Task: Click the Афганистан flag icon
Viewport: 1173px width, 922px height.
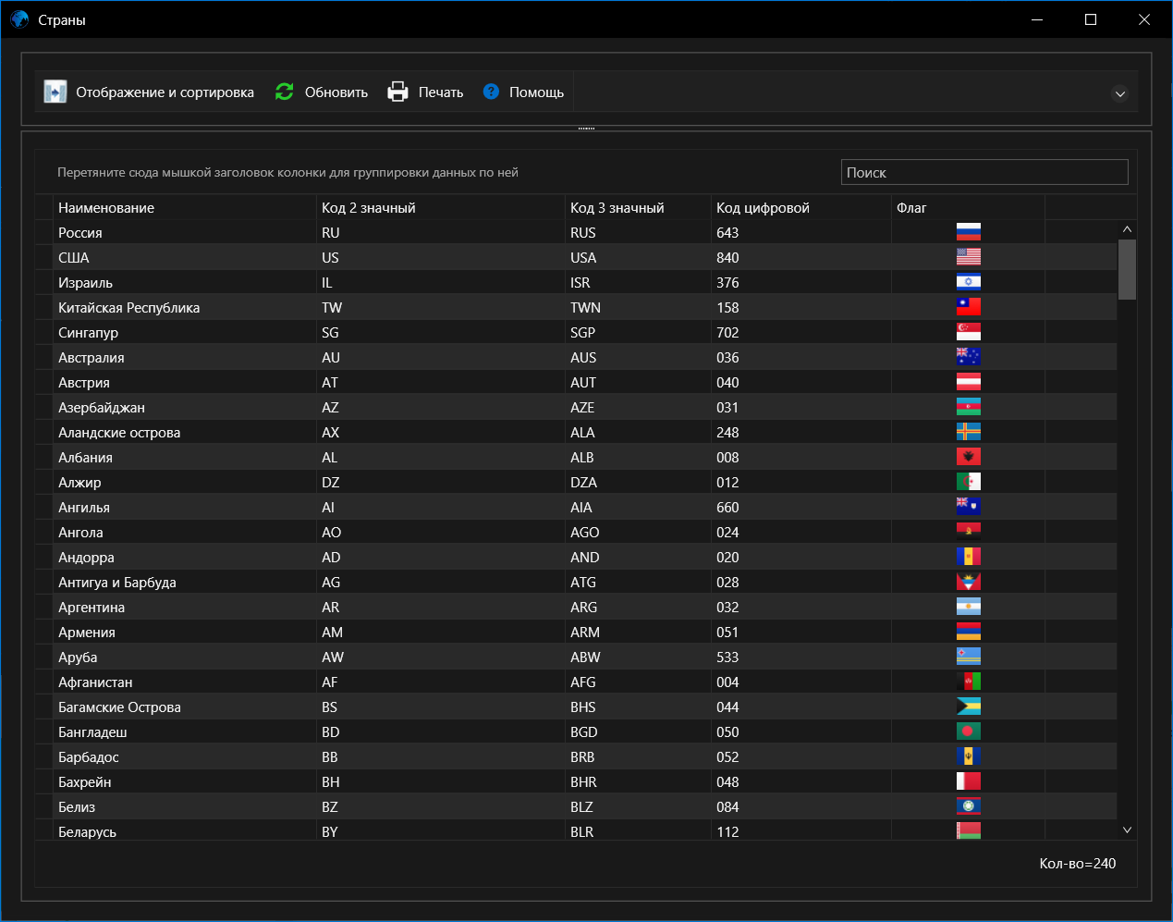Action: 969,682
